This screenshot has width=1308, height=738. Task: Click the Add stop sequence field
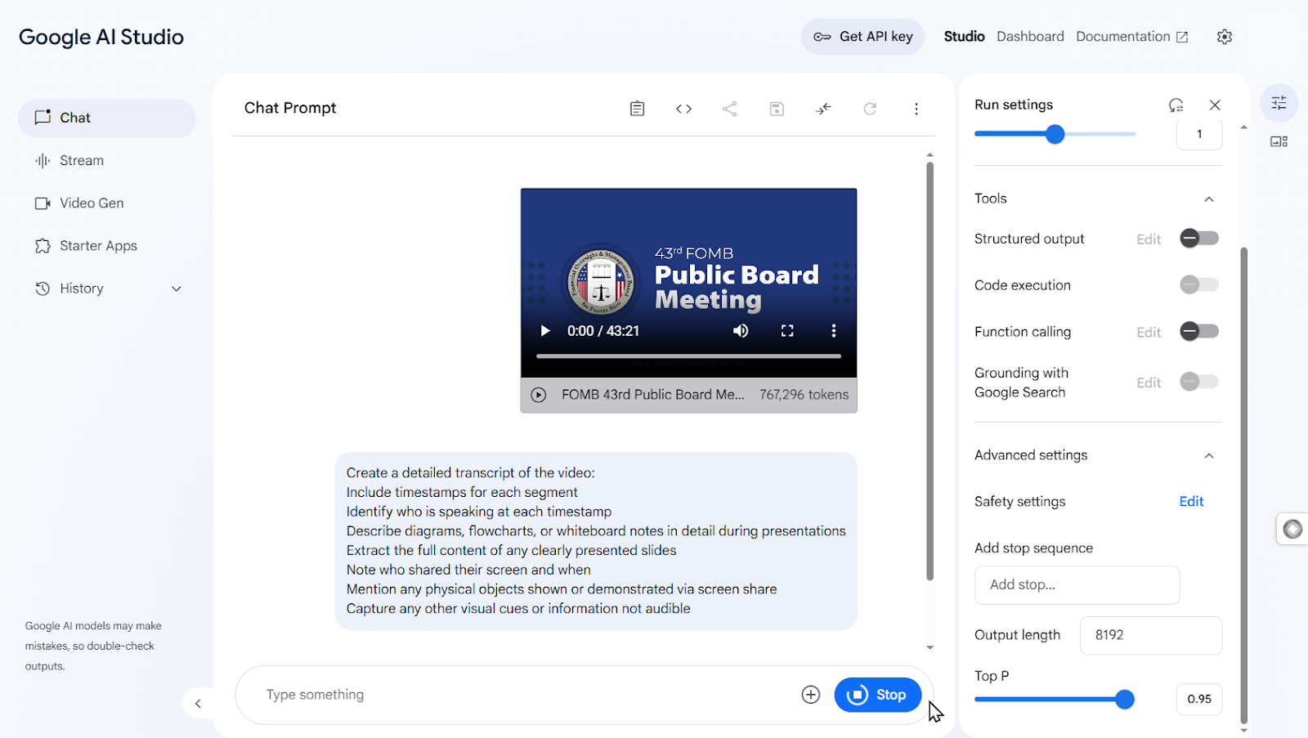[x=1077, y=585]
